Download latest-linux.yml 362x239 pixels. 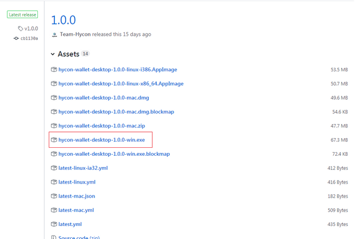pos(77,182)
